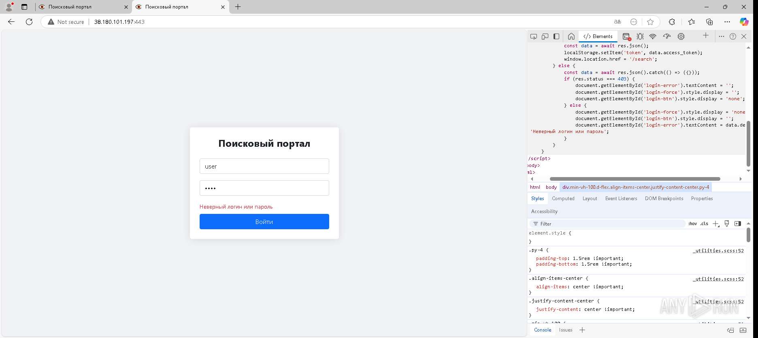This screenshot has height=338, width=758.
Task: Add page to favorites star
Action: coord(650,22)
